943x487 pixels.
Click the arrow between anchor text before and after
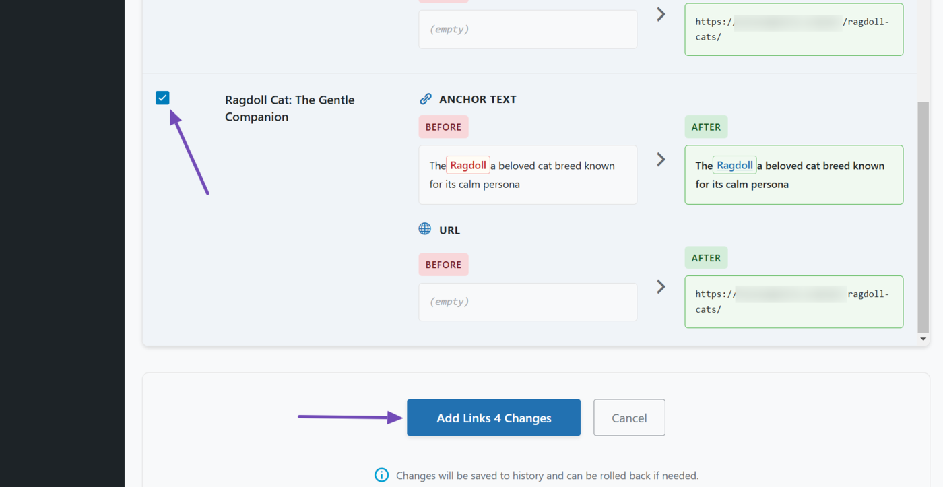point(661,160)
